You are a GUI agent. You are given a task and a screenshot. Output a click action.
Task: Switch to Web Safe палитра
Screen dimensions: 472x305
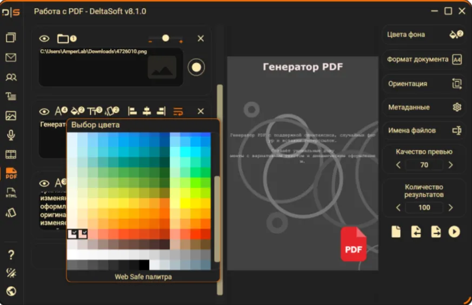tap(143, 277)
